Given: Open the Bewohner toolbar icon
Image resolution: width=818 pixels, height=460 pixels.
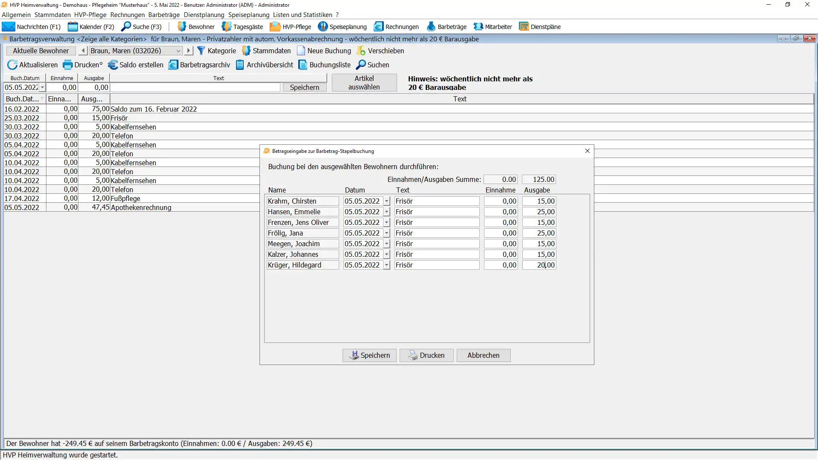Looking at the screenshot, I should pyautogui.click(x=182, y=26).
